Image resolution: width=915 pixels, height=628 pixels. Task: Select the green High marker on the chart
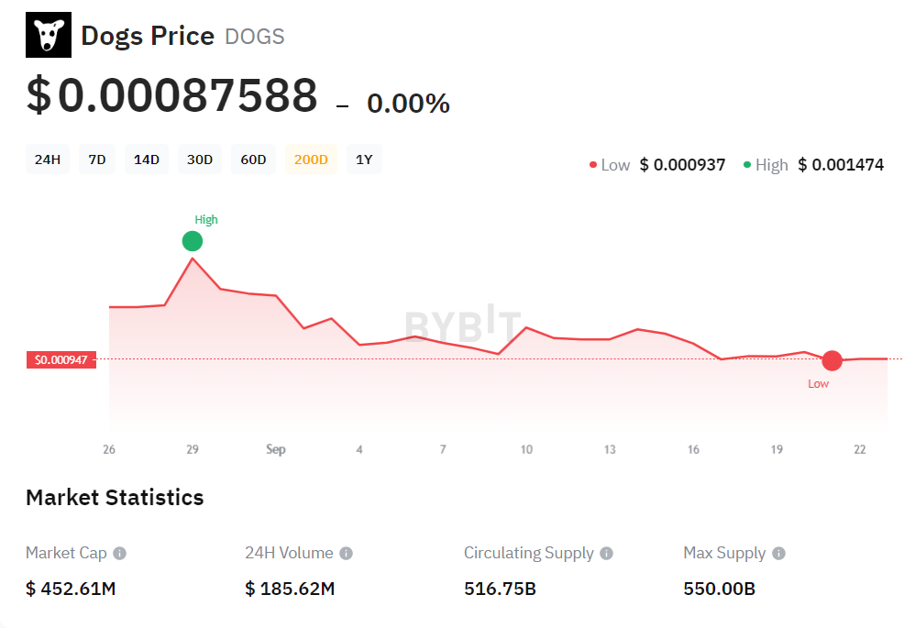point(193,241)
